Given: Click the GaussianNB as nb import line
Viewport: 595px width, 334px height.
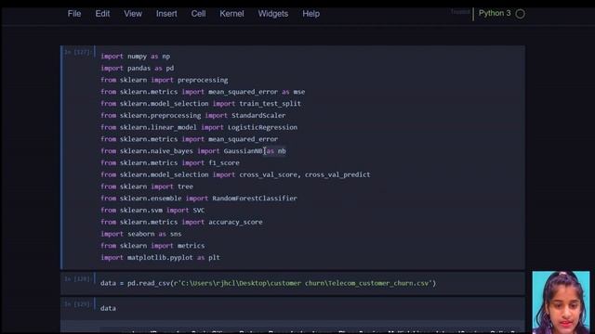Looking at the screenshot, I should tap(193, 150).
